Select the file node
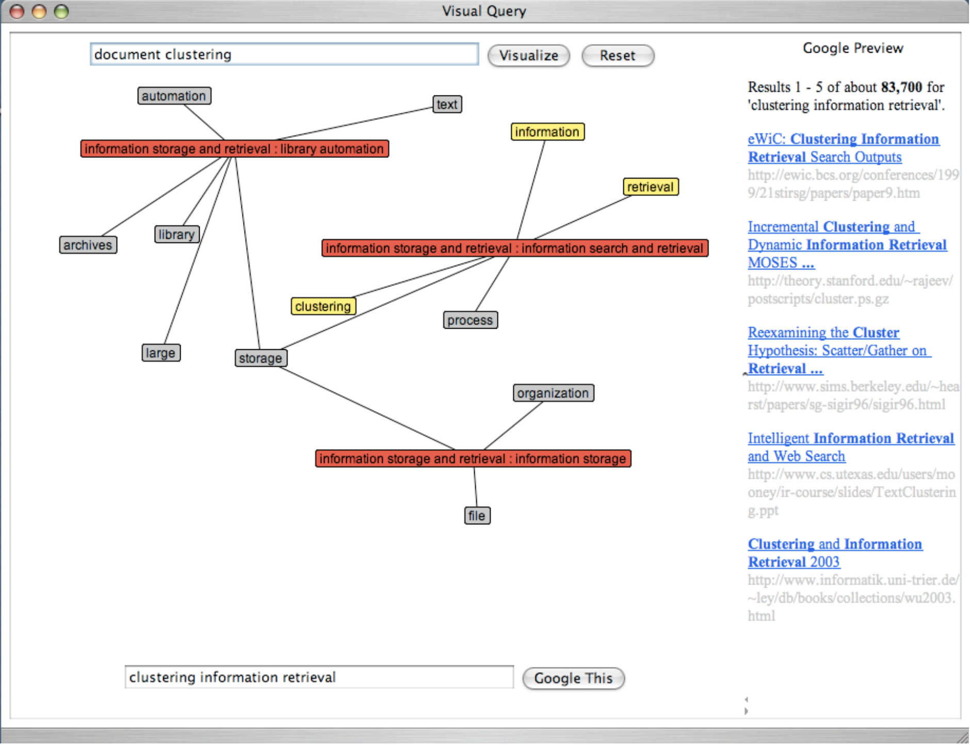 tap(477, 515)
